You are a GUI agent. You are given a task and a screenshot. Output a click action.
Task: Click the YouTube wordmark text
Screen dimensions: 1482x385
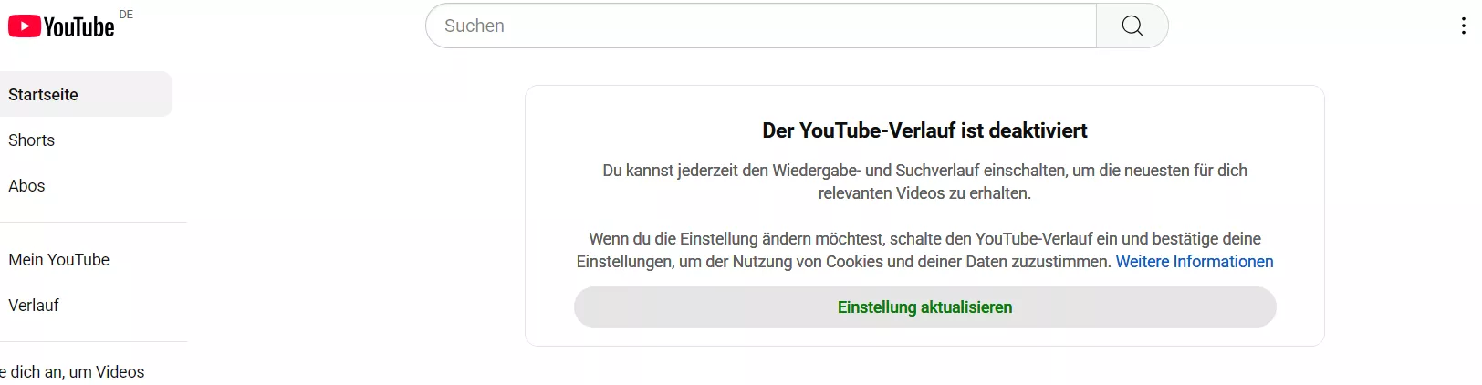pyautogui.click(x=79, y=27)
